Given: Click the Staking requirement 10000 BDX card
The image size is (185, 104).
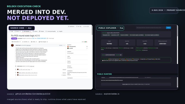Looking at the screenshot, I should (x=163, y=43).
